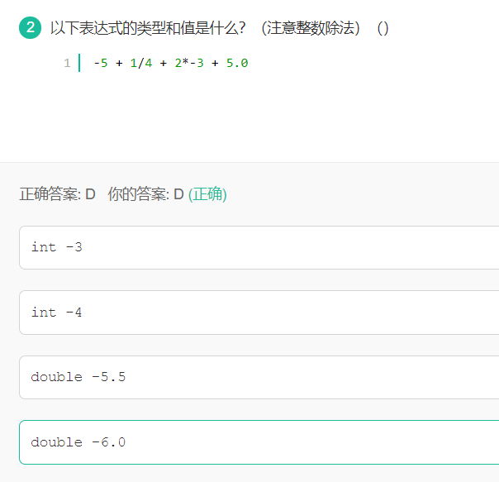Image resolution: width=499 pixels, height=482 pixels.
Task: Click the "(注意整数除法)" hint text
Action: coord(311,28)
